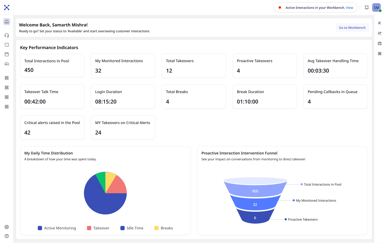Screen dimensions: 385x243
Task: Click the app logo in the sidebar
Action: [7, 7]
